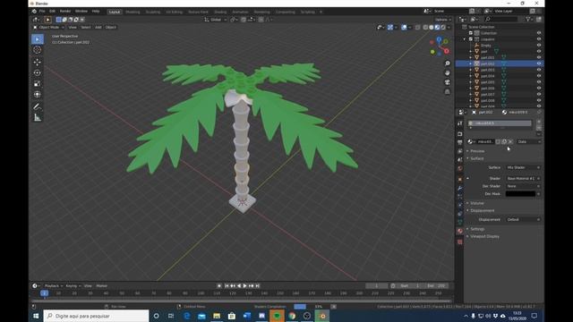
Task: Open the Scene properties tab
Action: [459, 160]
